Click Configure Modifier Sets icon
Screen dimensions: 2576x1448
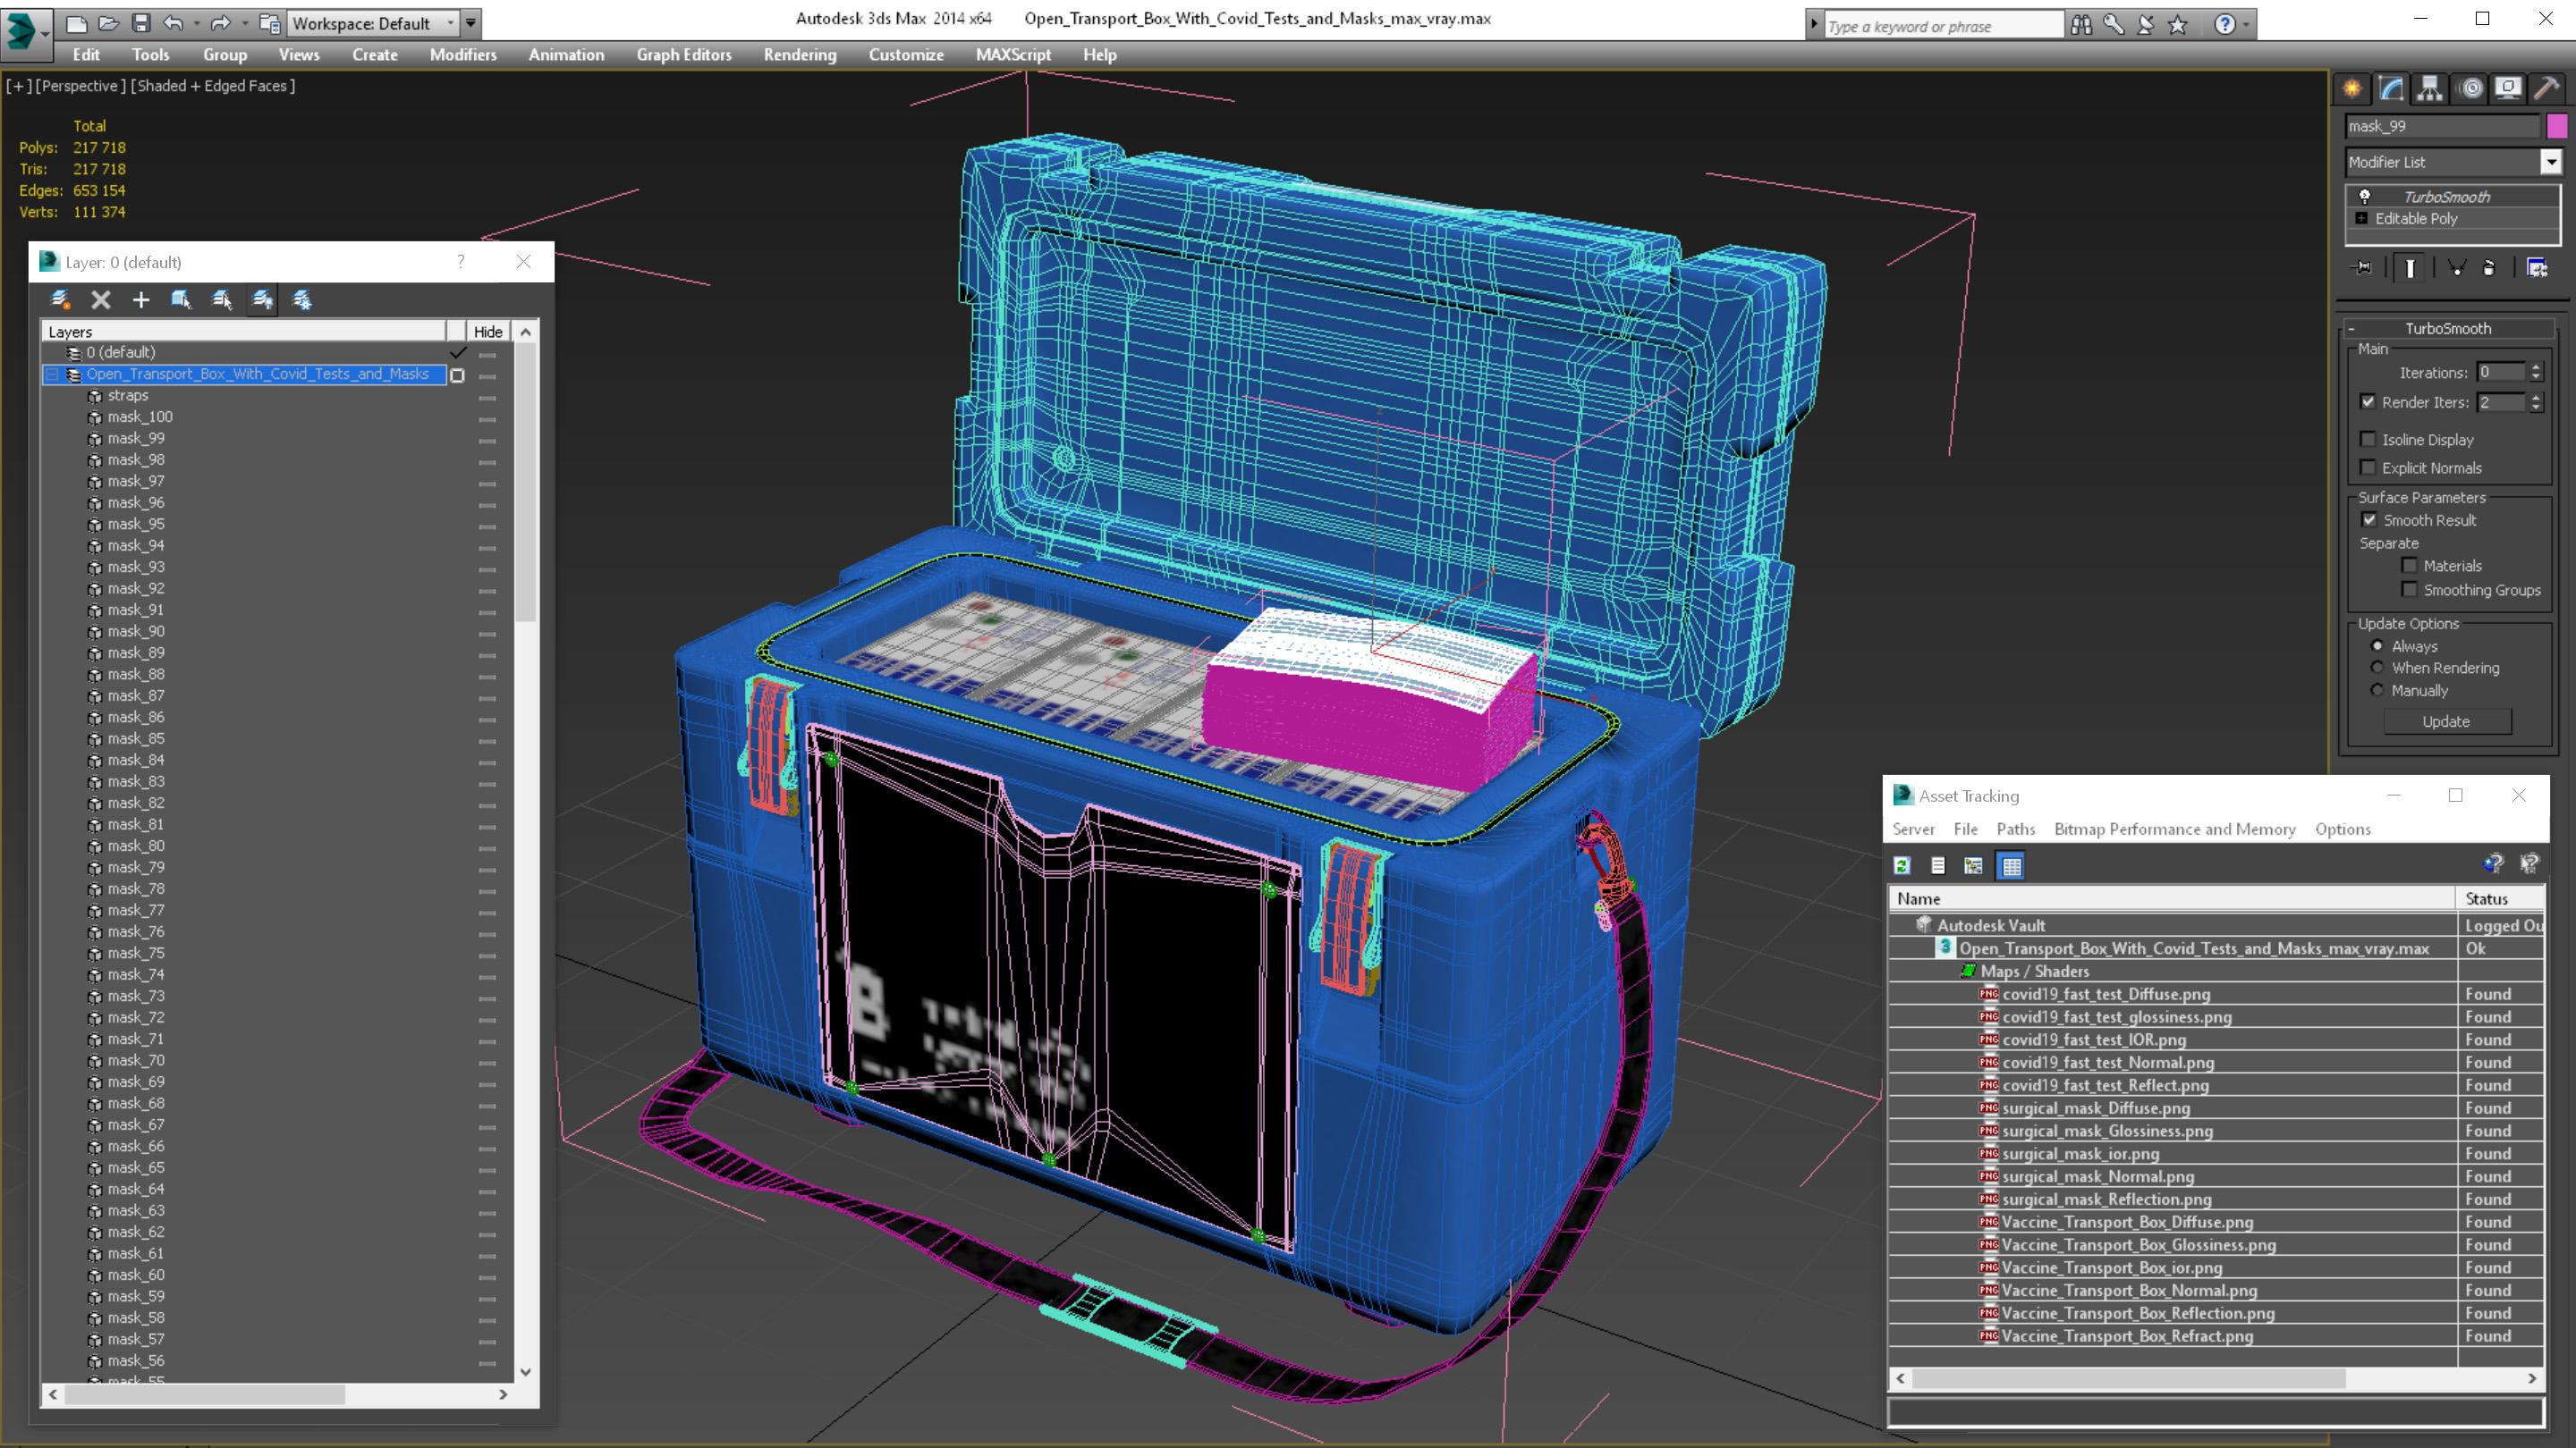pos(2537,268)
